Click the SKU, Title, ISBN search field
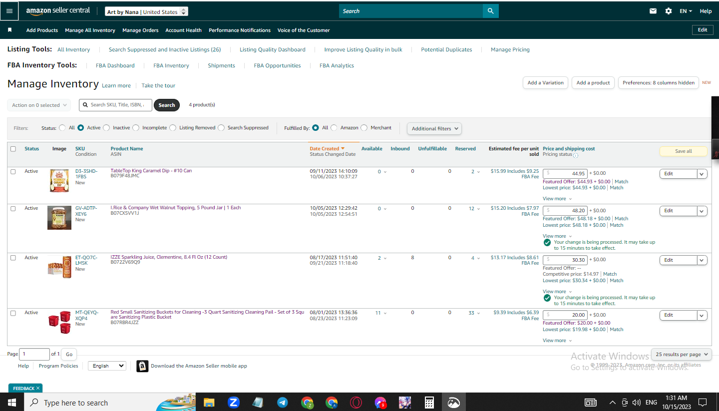Viewport: 719px width, 411px height. 115,105
